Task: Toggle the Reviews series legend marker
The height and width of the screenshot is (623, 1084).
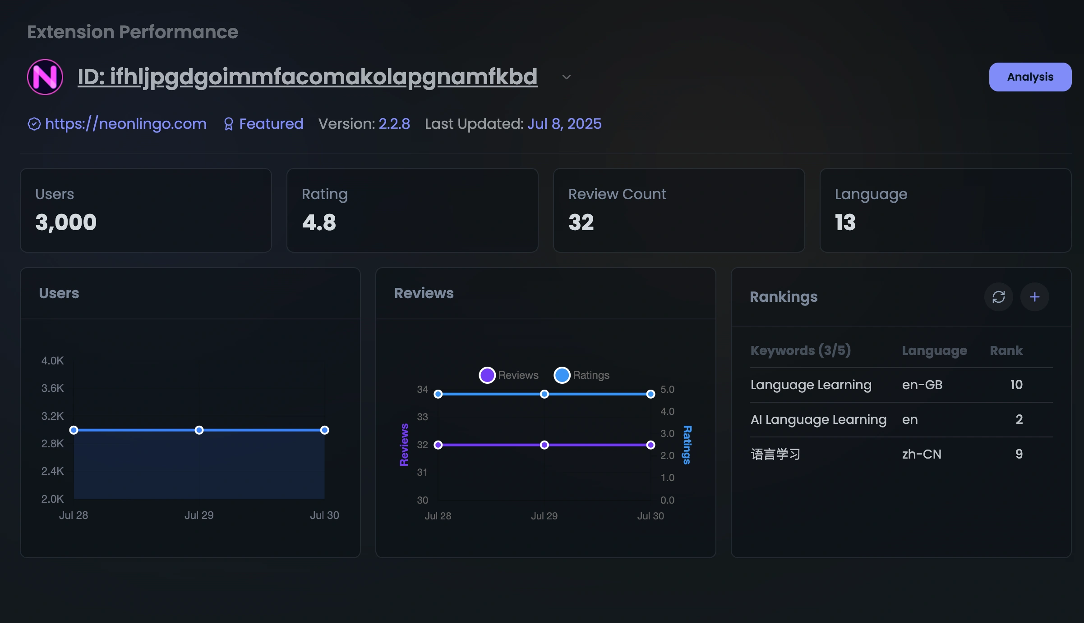Action: (487, 375)
